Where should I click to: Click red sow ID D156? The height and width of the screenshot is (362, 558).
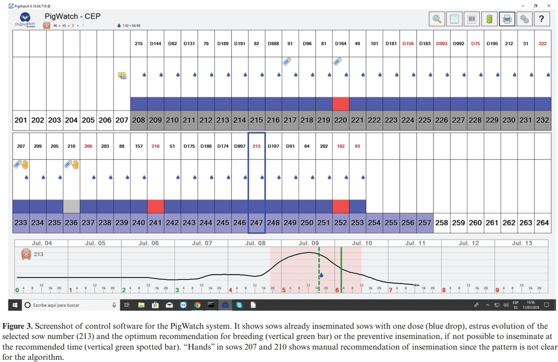click(408, 44)
